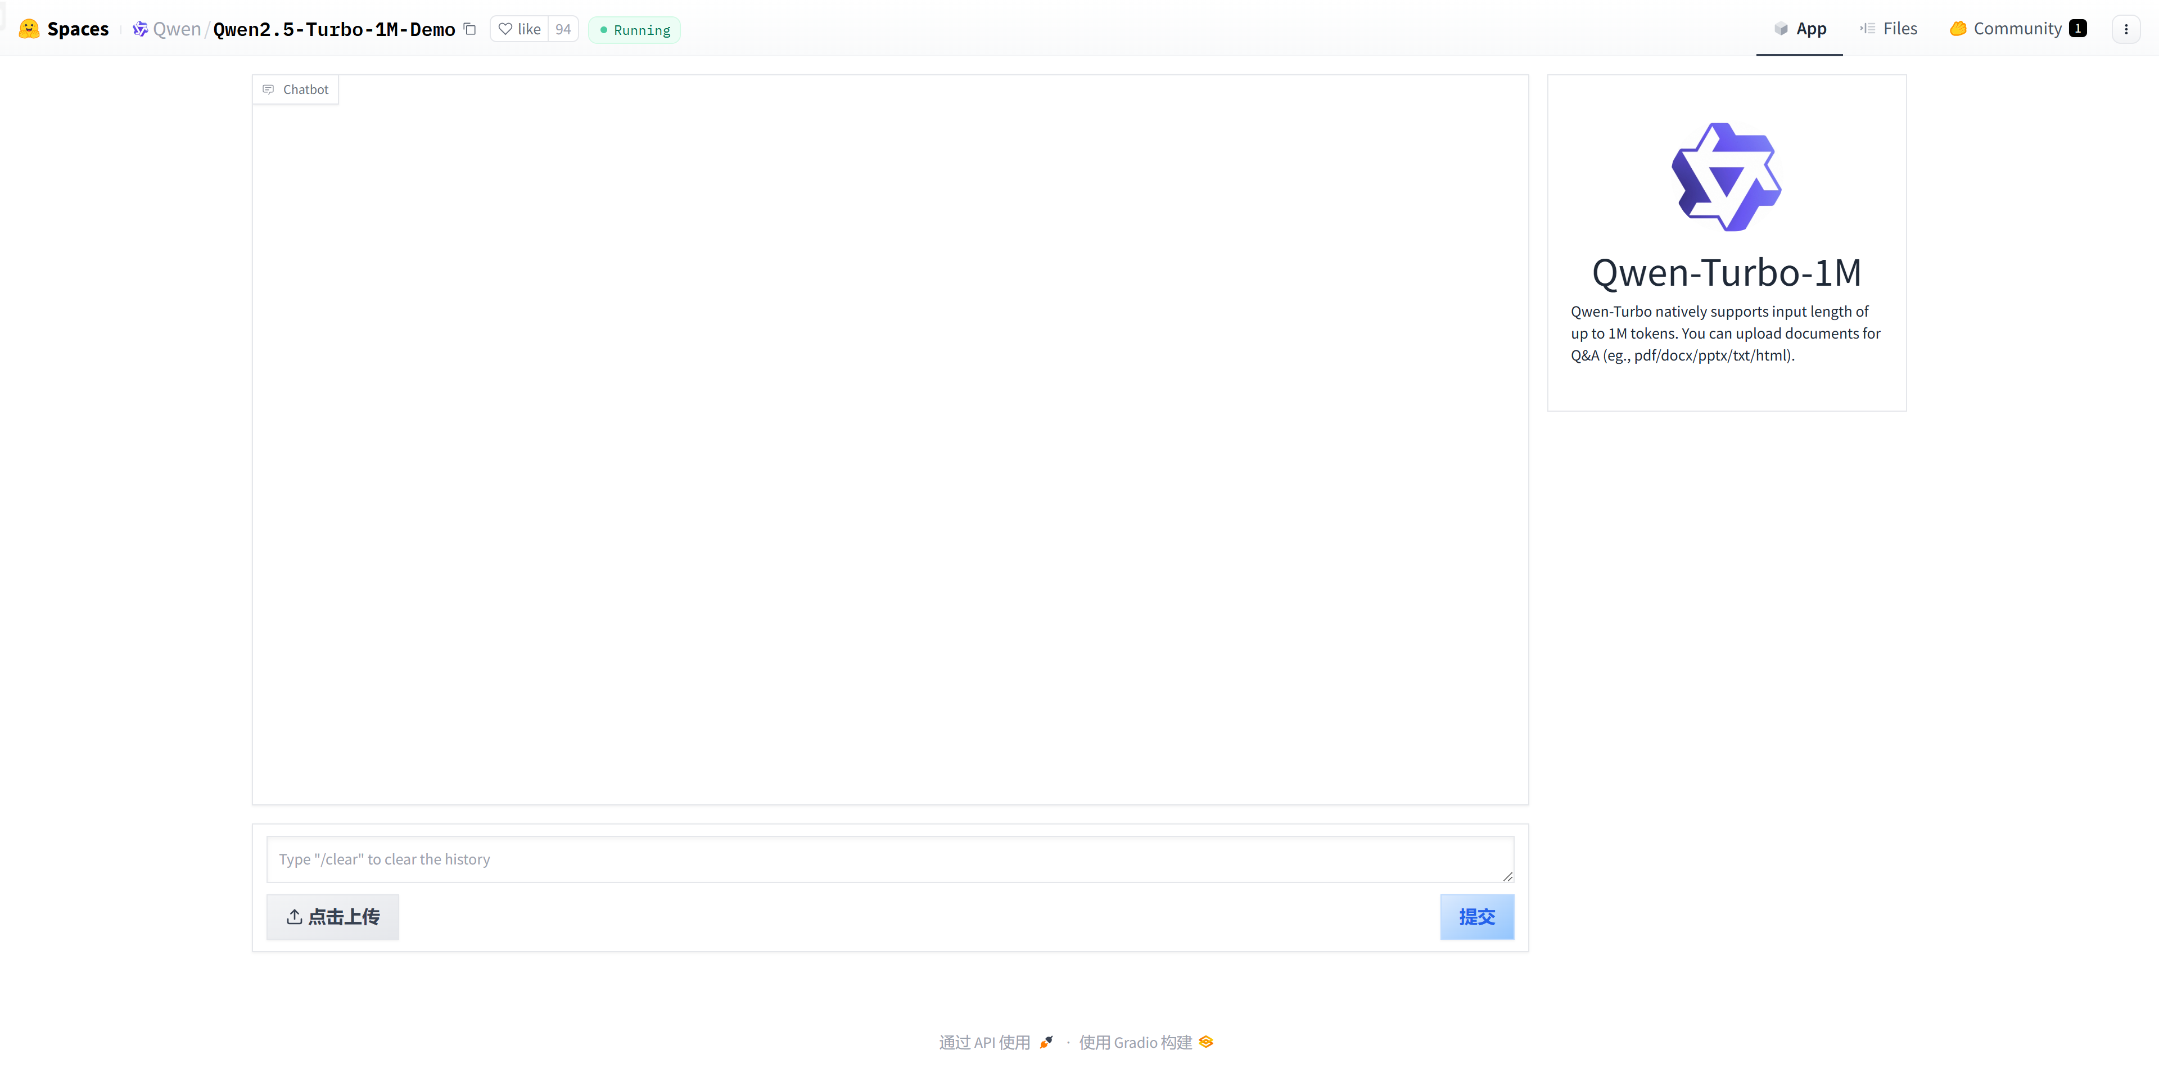Open the three-dot more options menu
Viewport: 2159px width, 1072px height.
coord(2126,29)
